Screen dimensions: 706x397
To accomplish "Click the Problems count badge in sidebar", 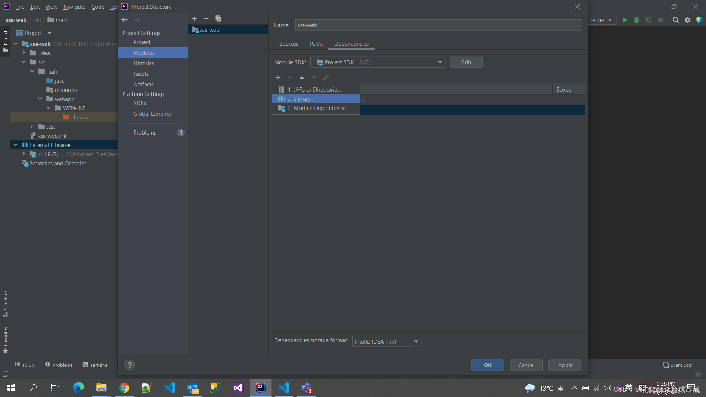I will click(181, 132).
